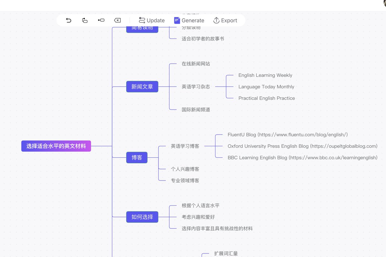Click the 在线新闻网站 topic

pyautogui.click(x=196, y=64)
